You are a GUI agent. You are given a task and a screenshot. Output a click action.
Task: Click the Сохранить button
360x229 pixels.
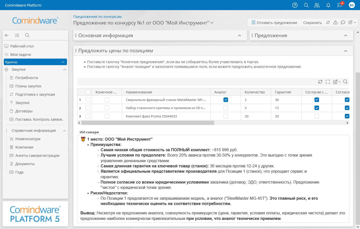point(312,22)
